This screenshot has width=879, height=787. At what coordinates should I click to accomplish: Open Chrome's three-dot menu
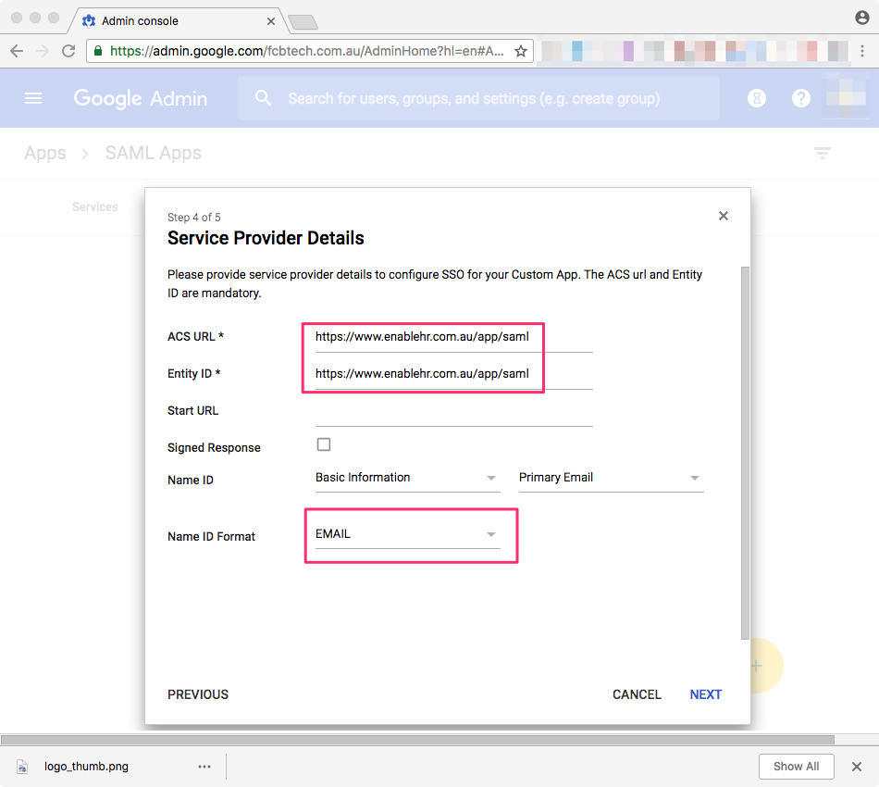(x=862, y=51)
